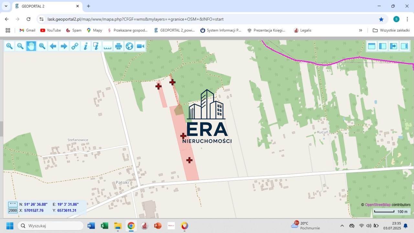This screenshot has width=414, height=233.
Task: Select the ruler measurement tool
Action: (x=107, y=46)
